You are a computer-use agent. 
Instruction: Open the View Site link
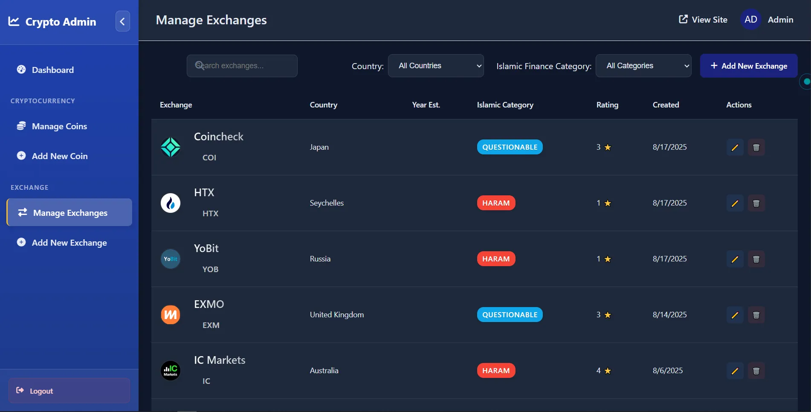point(703,20)
